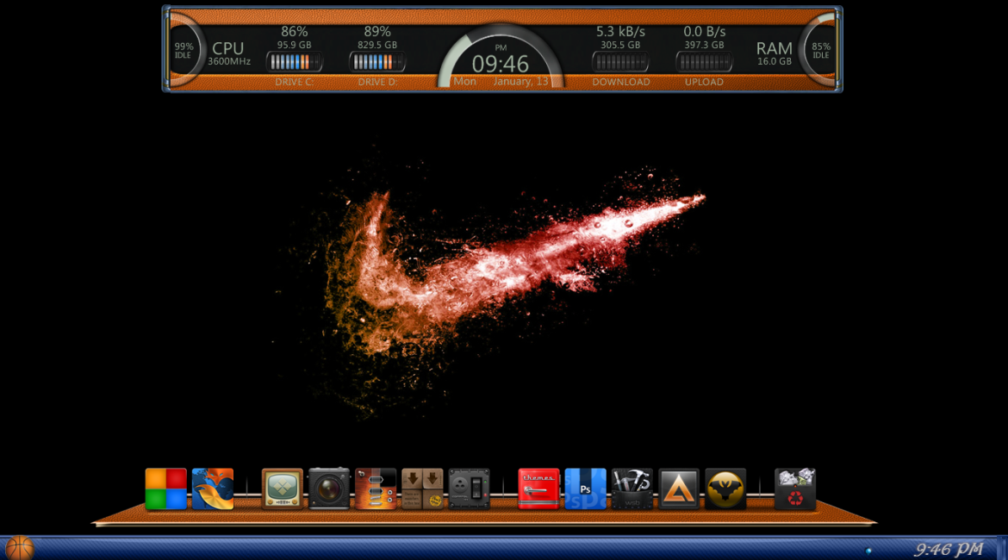Launch Firefox from the dock
Viewport: 1008px width, 560px height.
click(x=213, y=488)
